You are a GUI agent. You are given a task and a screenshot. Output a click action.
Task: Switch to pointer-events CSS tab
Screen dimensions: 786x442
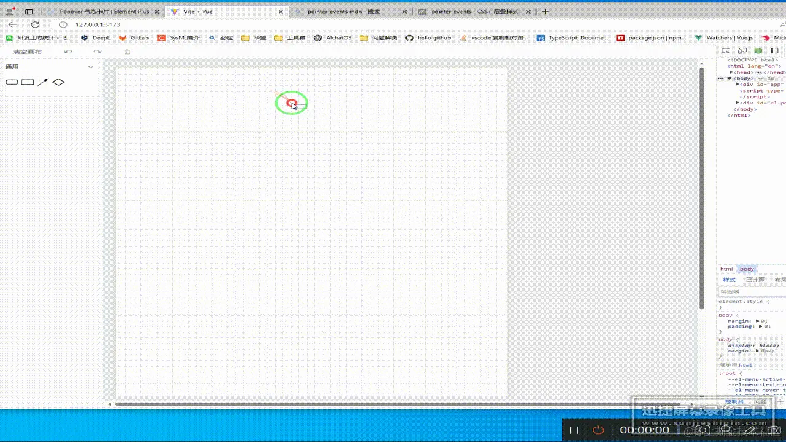pyautogui.click(x=473, y=11)
